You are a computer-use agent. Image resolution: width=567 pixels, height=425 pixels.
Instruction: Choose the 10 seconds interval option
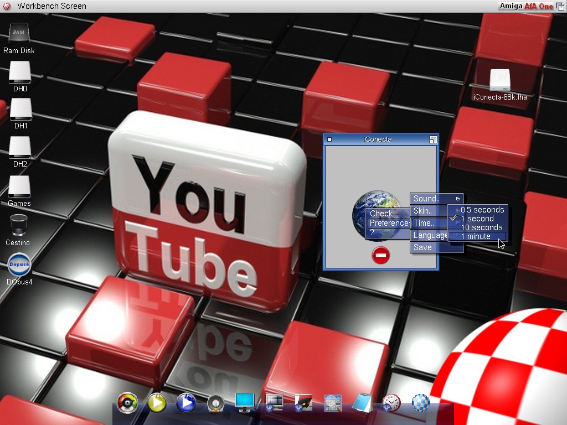(481, 227)
